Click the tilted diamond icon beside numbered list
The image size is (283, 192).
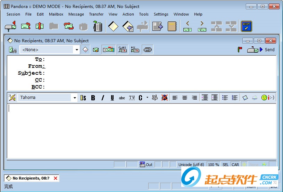[x=245, y=98]
